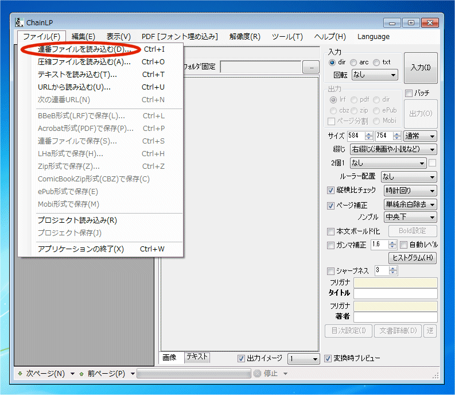Expand the 停止 dropdown arrow

click(x=286, y=374)
